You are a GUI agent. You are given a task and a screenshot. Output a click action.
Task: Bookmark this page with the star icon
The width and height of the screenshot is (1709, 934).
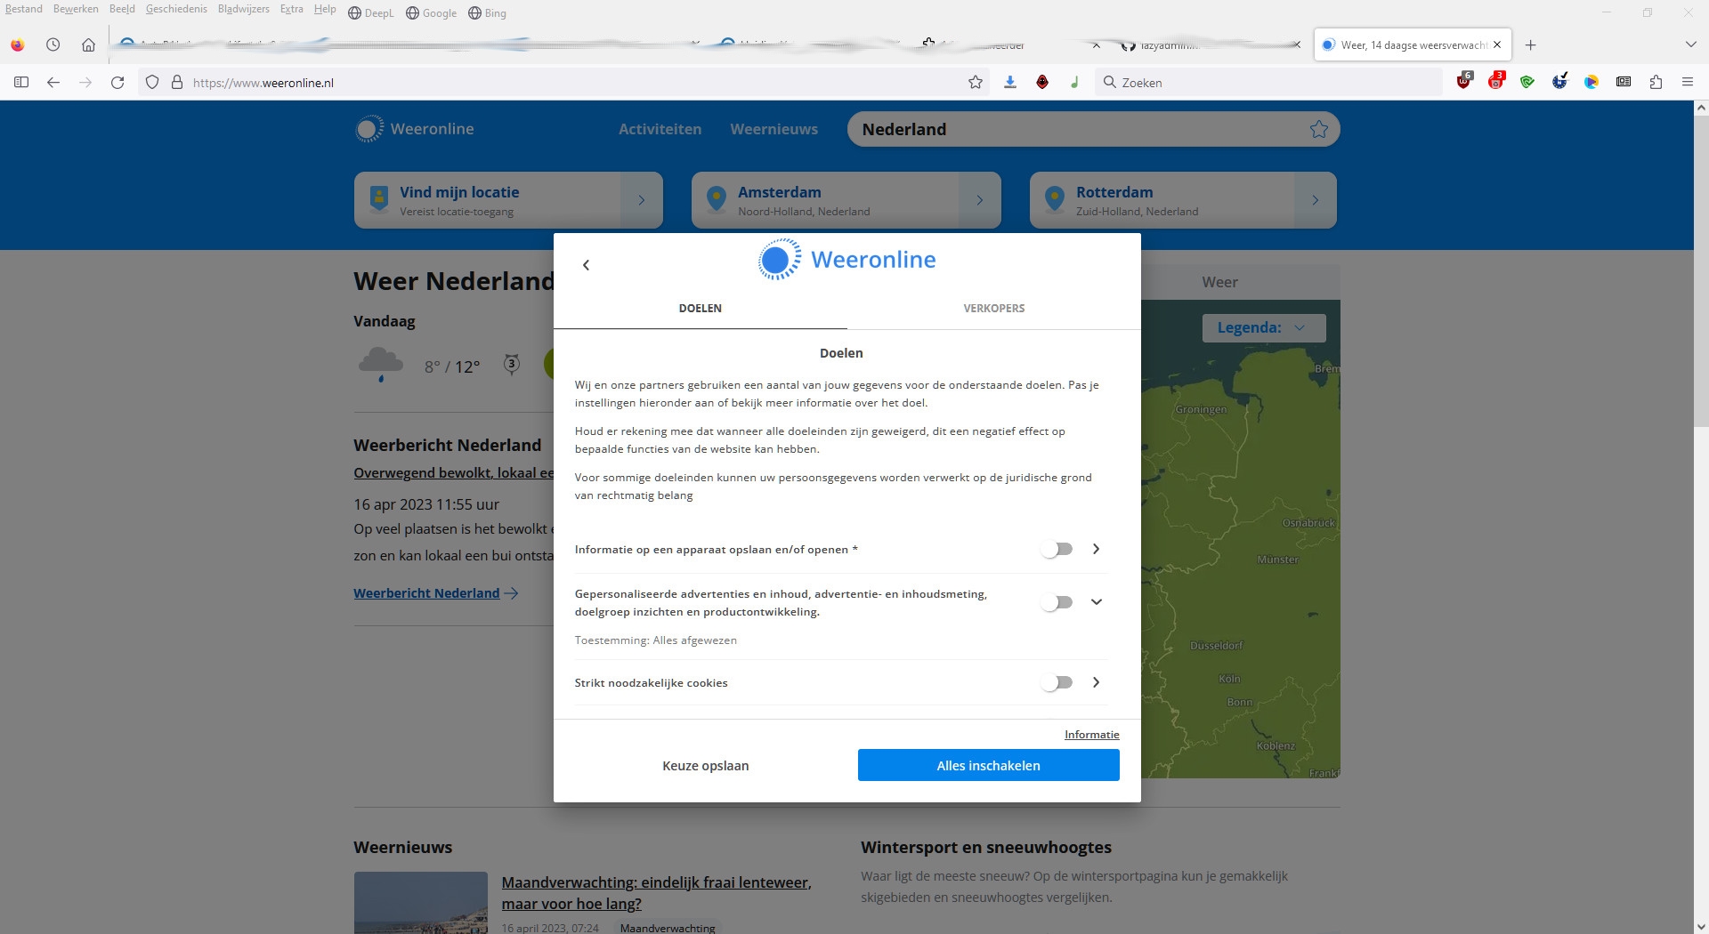976,83
